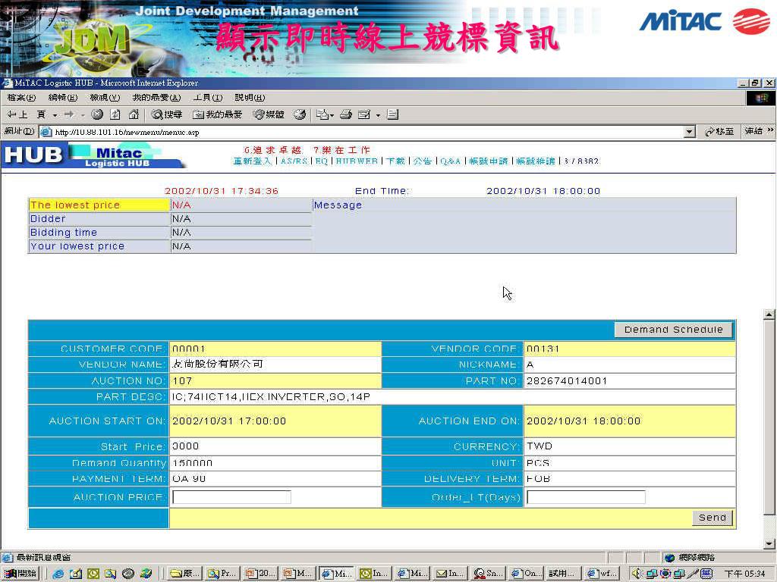Image resolution: width=777 pixels, height=582 pixels.
Task: Click the Stop loading icon in toolbar
Action: 97,115
